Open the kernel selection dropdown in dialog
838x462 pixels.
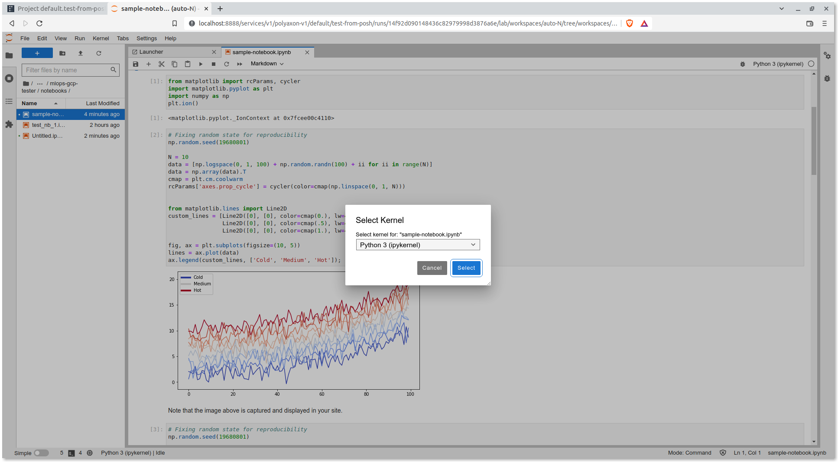pos(418,245)
